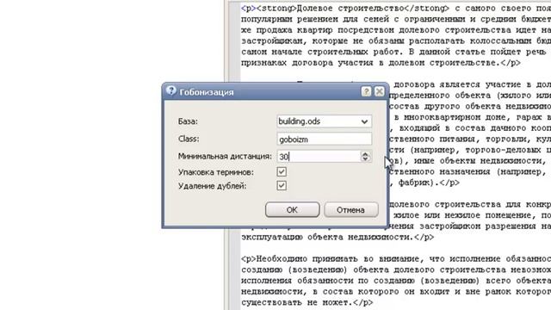Click the label 'Минимальная дистанция:' in the dialog
Viewport: 551px width, 310px height.
click(x=225, y=156)
